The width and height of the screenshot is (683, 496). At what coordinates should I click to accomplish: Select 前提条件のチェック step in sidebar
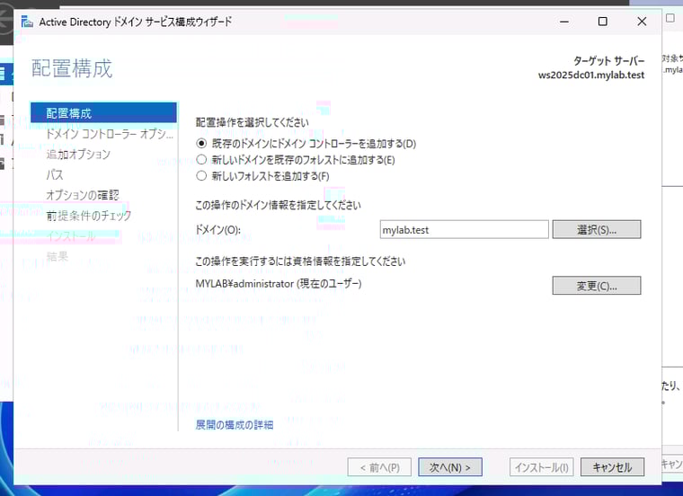(x=88, y=215)
